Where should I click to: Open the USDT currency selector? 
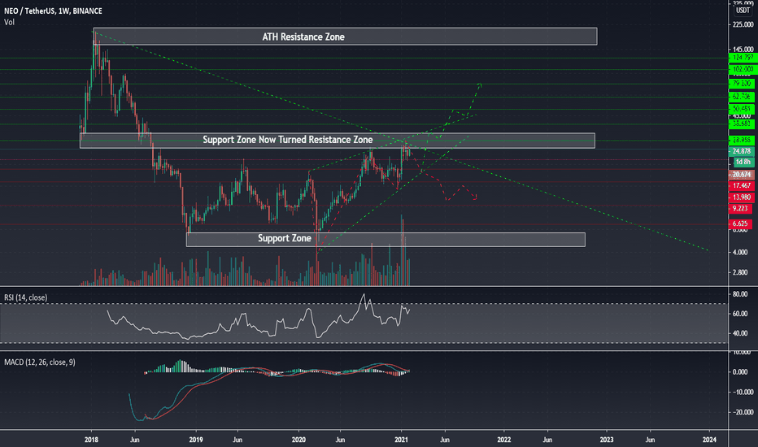(743, 10)
